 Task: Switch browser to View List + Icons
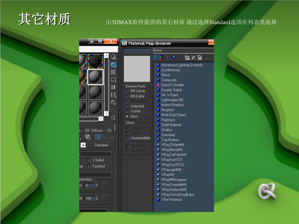[x=162, y=57]
